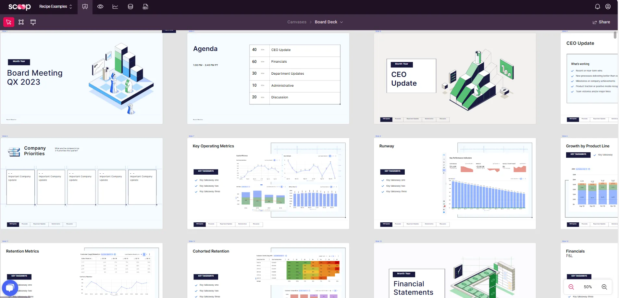Click the Cohorted Retention slide title
Viewport: 619px width, 298px height.
211,251
